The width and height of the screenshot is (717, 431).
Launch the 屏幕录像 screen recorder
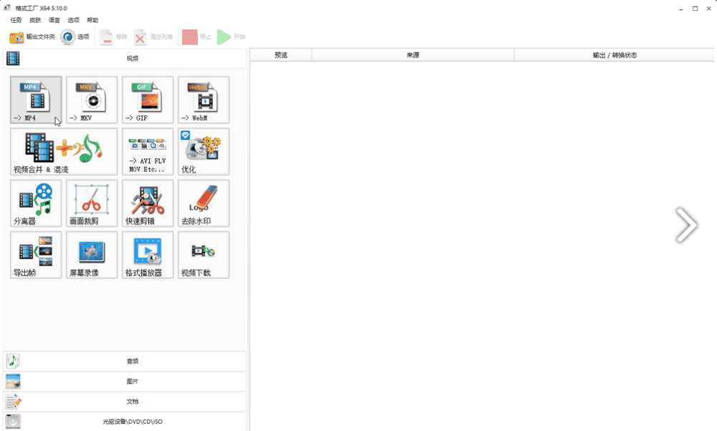(92, 255)
